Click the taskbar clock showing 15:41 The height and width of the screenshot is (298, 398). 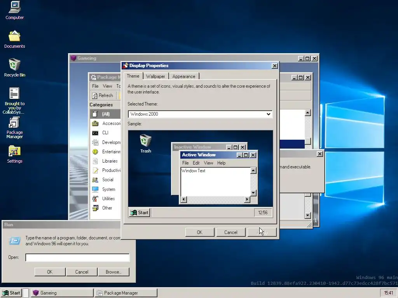[388, 293]
